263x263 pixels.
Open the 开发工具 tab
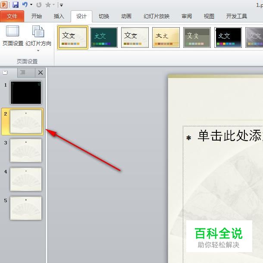pyautogui.click(x=237, y=16)
